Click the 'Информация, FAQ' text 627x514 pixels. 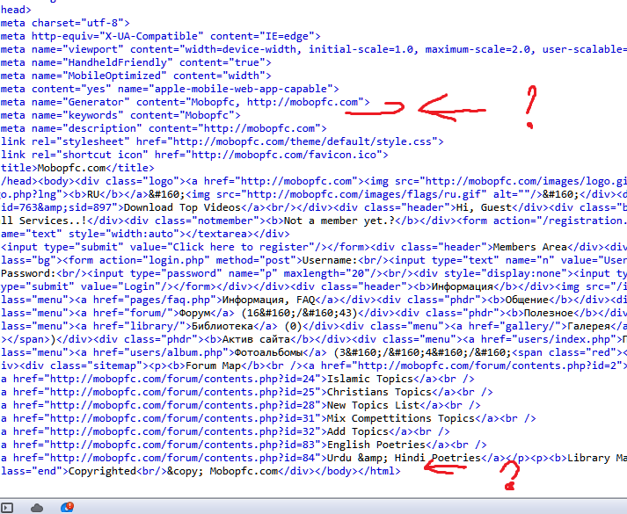click(268, 300)
